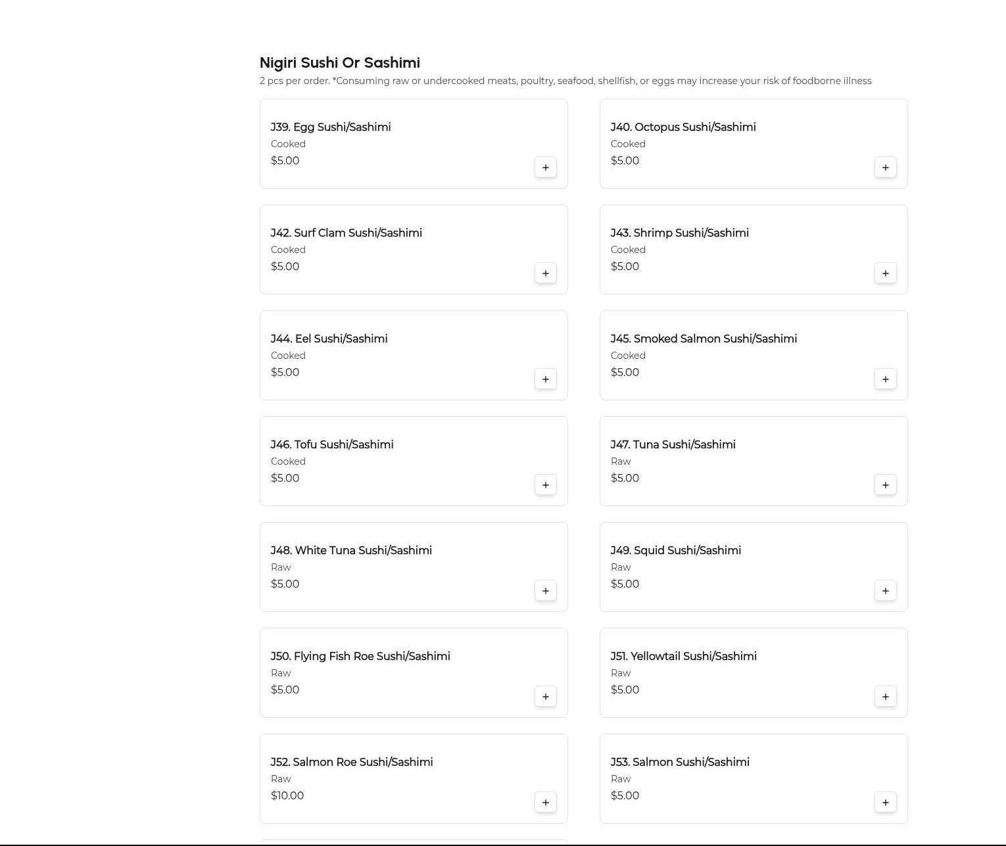Image resolution: width=1006 pixels, height=846 pixels.
Task: Add J45 Smoked Salmon Sushi/Sashimi
Action: click(x=885, y=379)
